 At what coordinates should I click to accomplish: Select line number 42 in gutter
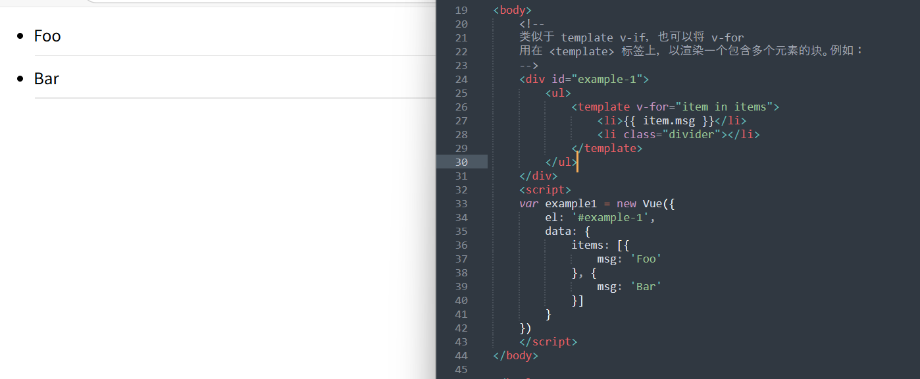461,328
